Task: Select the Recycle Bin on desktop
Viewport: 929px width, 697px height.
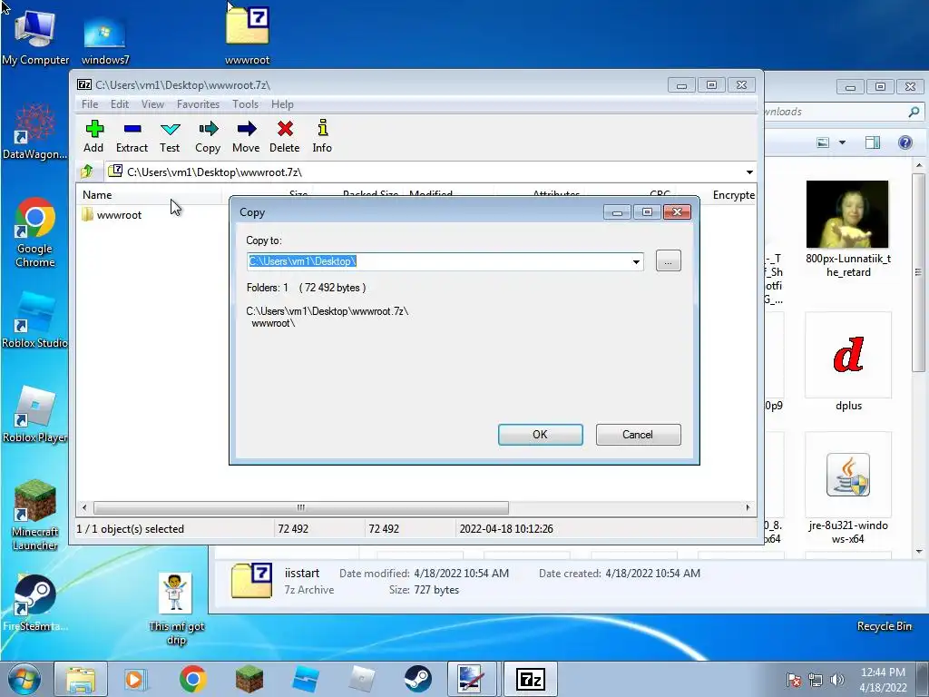Action: [884, 626]
